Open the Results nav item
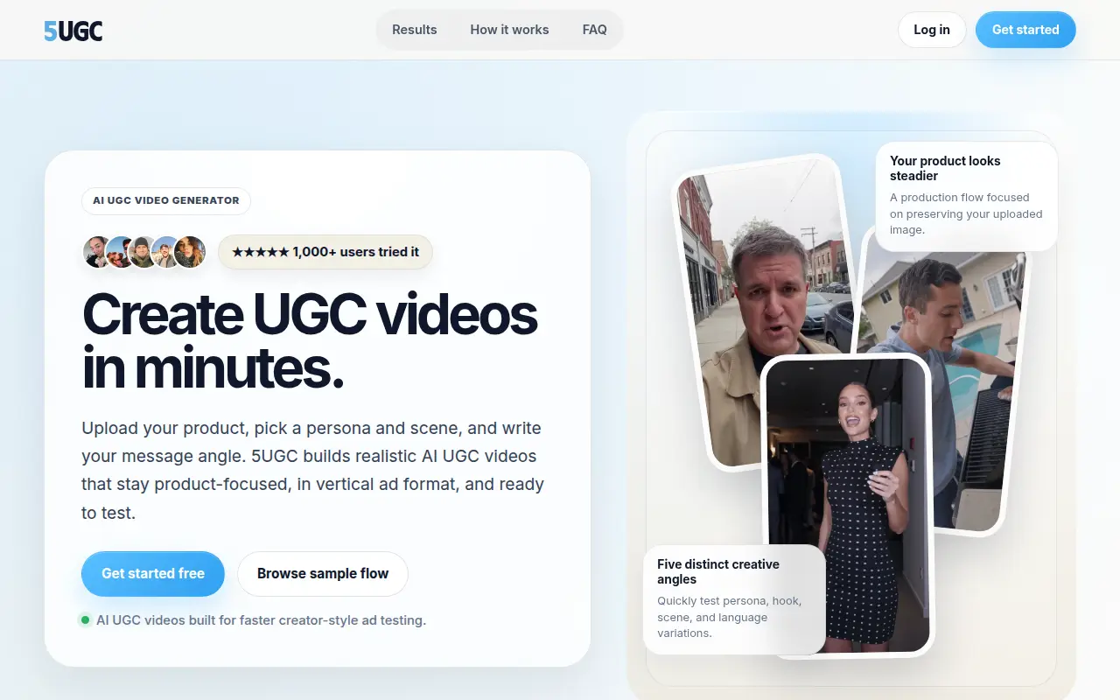Viewport: 1120px width, 700px height. click(x=414, y=30)
